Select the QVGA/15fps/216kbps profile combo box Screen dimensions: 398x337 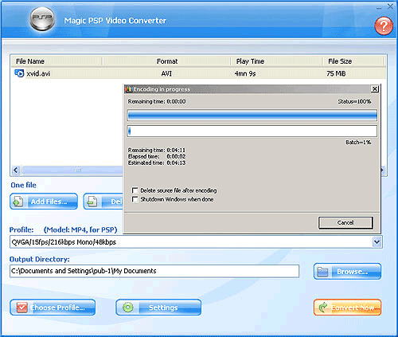coord(196,242)
